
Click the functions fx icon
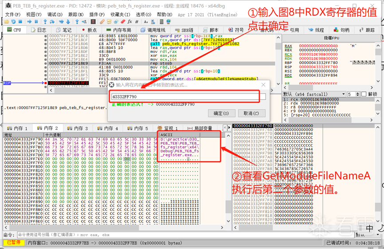129,22
